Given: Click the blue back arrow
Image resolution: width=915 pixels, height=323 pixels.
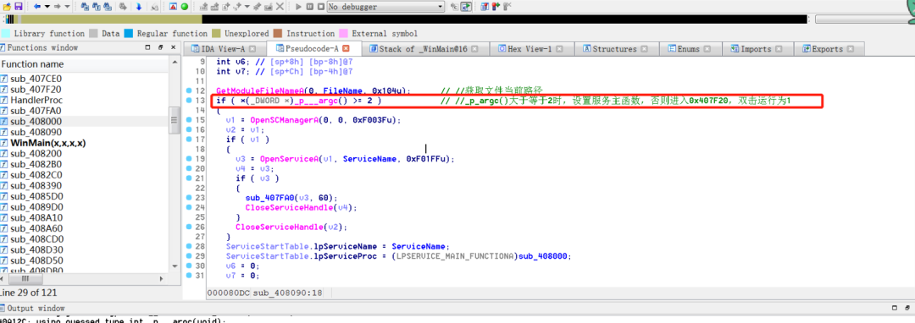Looking at the screenshot, I should [36, 7].
